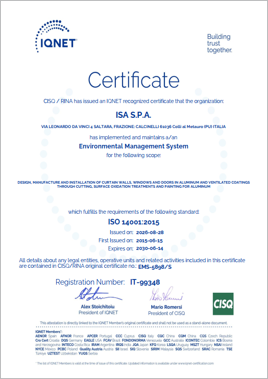Click the issued date '2026-08-28'
The image size is (268, 379).
click(150, 233)
